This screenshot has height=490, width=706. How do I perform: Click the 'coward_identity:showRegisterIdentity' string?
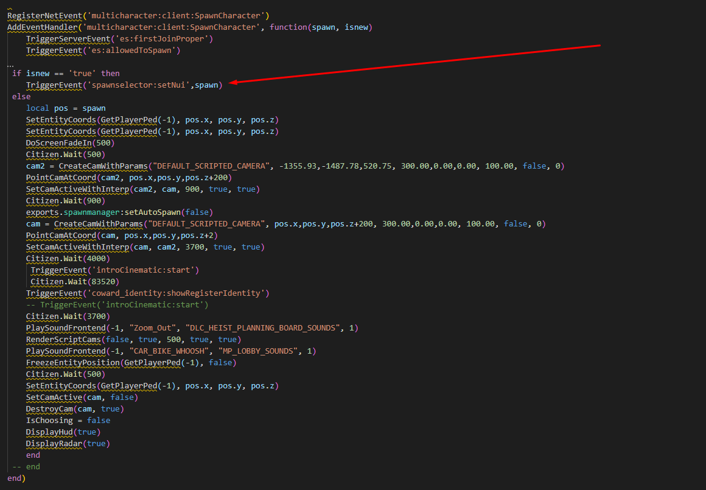pos(176,293)
